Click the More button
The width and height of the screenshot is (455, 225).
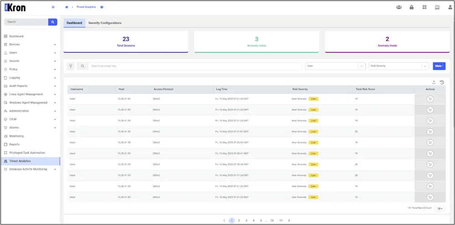point(439,66)
